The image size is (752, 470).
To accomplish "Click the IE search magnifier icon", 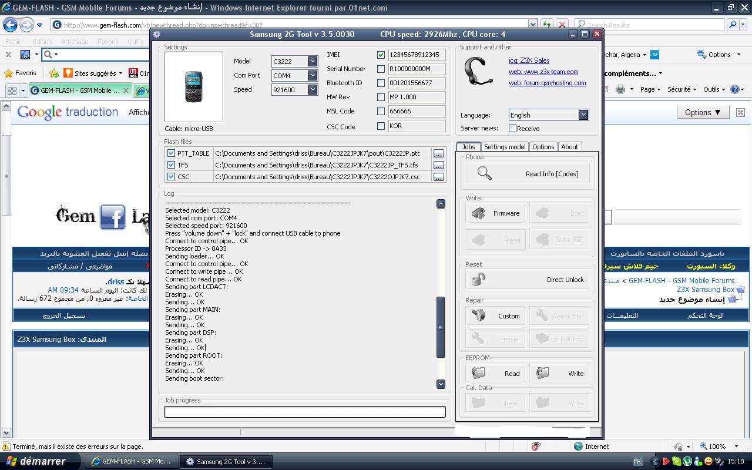I will pyautogui.click(x=733, y=25).
